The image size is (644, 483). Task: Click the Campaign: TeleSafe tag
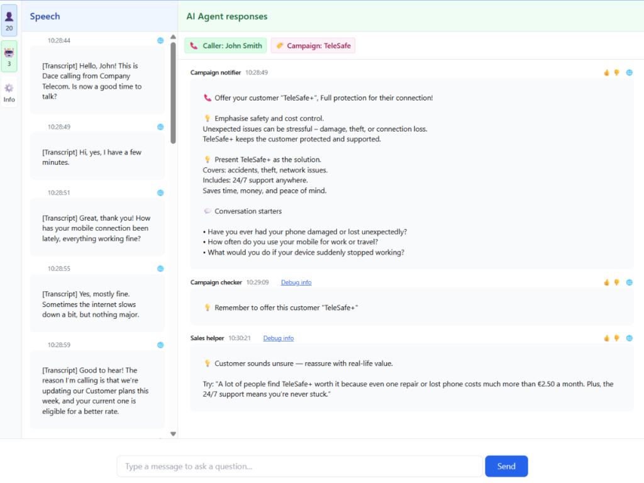313,46
